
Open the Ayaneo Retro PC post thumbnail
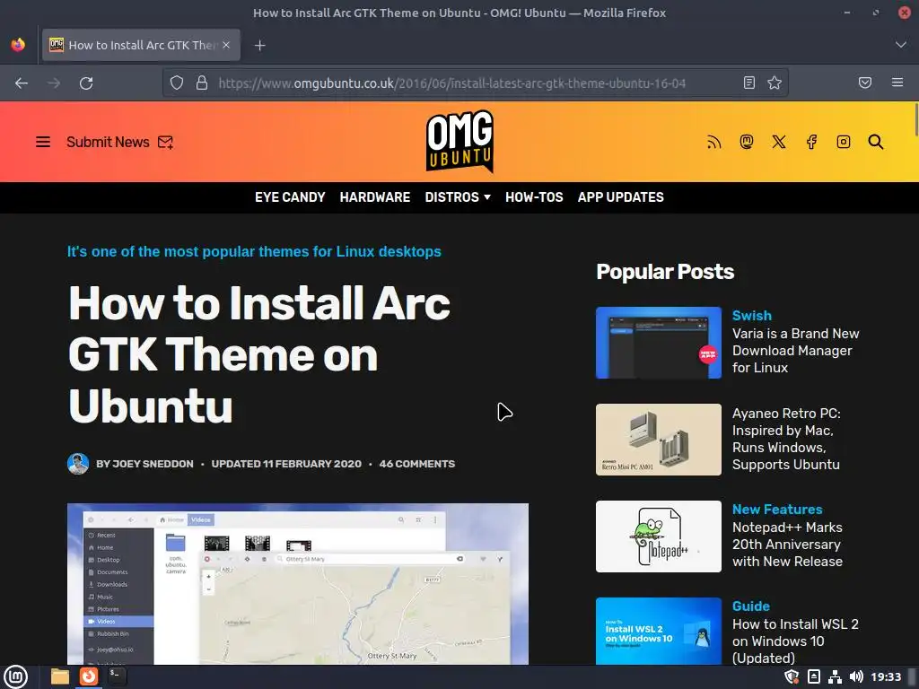[659, 440]
